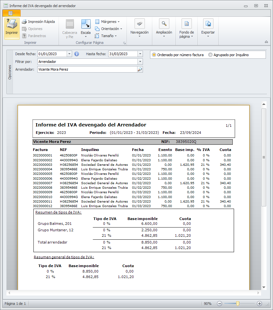Select Agrupado por Inquilino option
The image size is (273, 310).
click(x=211, y=55)
